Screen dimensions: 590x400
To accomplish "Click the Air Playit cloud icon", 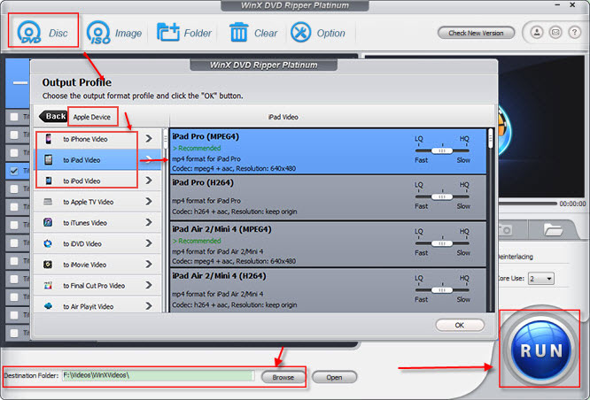I will 48,306.
